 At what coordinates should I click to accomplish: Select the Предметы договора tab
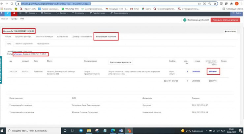coord(23,37)
